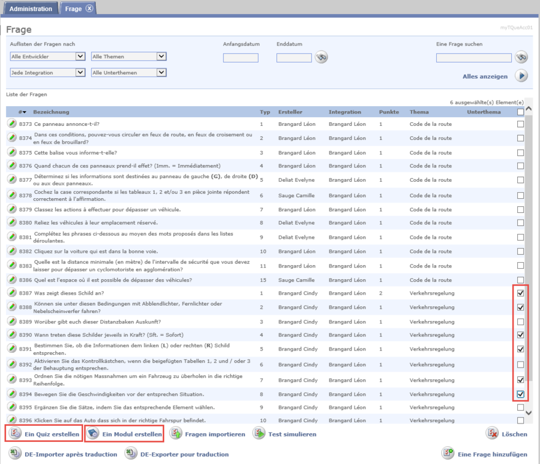Uncheck the checkbox for question 8387
Screen dimensions: 540x464
[x=520, y=293]
